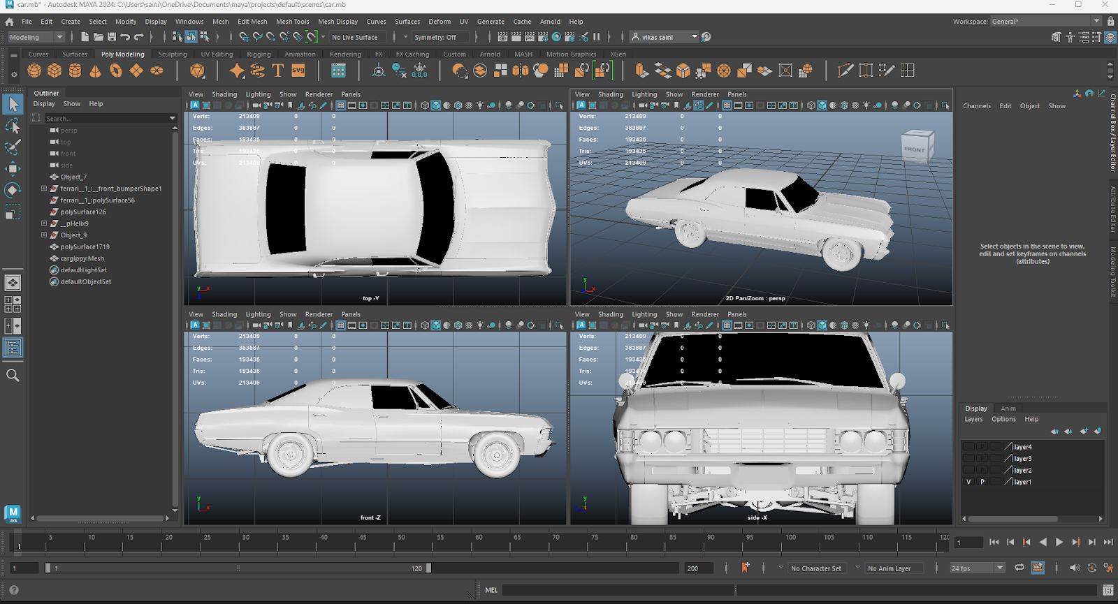Click the save scene icon on status line
This screenshot has width=1118, height=604.
click(112, 37)
